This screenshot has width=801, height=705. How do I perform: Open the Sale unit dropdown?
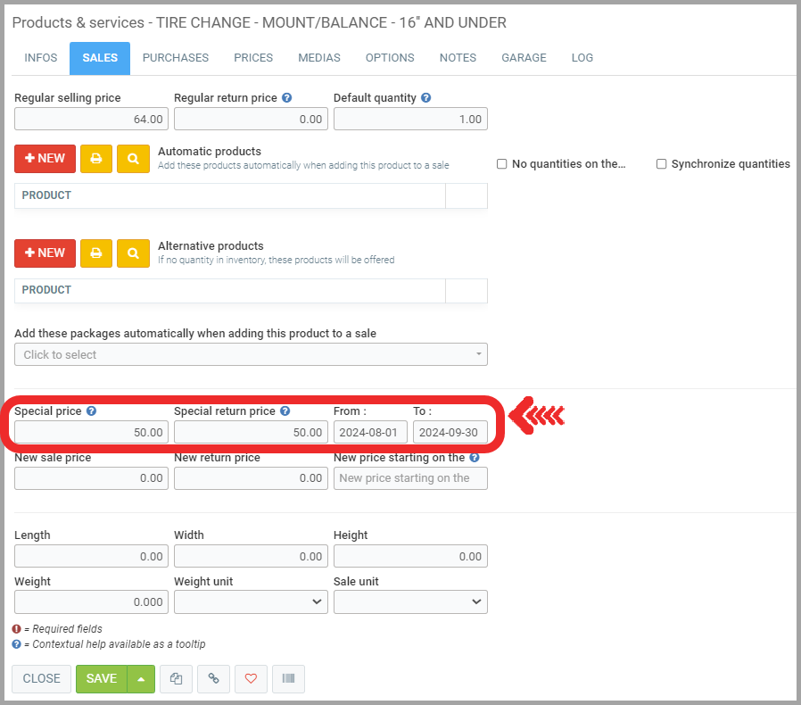tap(410, 602)
